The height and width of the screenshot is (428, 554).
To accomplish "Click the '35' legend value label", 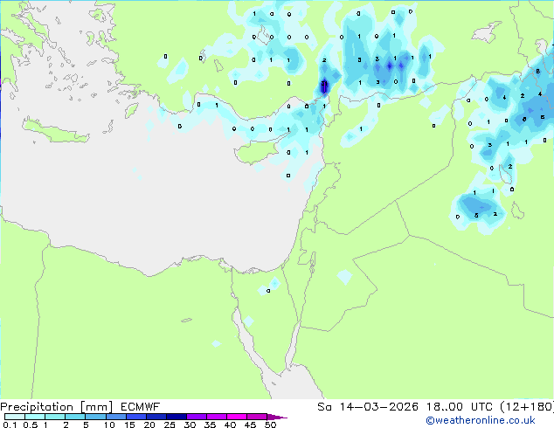I will coord(210,425).
